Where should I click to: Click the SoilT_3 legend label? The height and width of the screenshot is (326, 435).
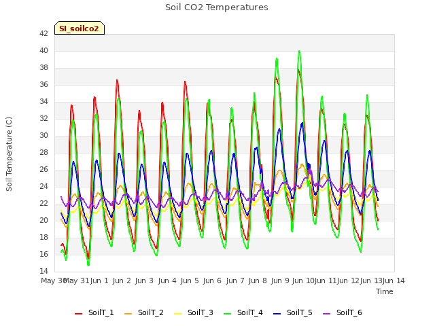coord(201,312)
